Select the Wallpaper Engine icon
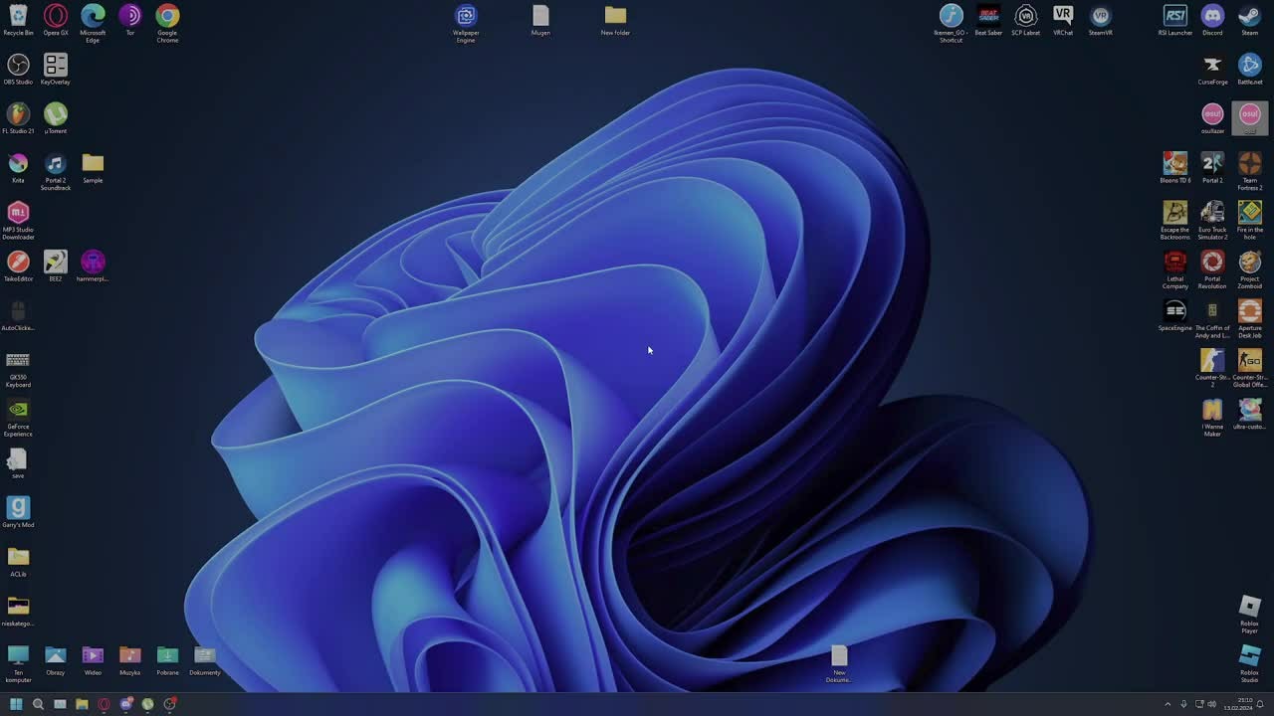The width and height of the screenshot is (1274, 716). point(466,23)
